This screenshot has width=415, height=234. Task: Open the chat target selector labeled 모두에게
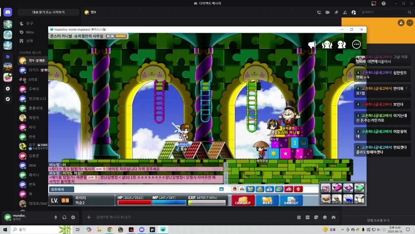[61, 189]
